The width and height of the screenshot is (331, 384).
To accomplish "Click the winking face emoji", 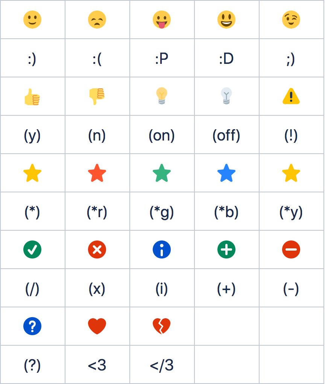I will [x=291, y=20].
